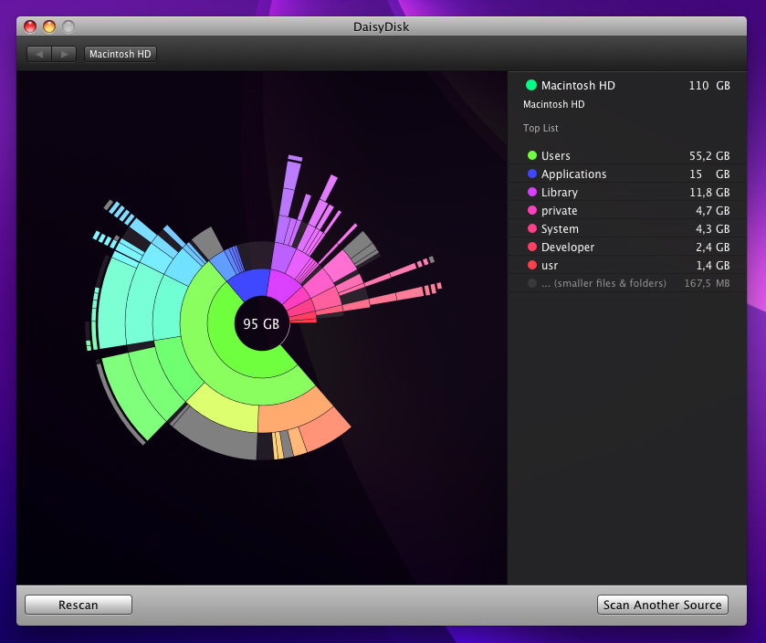
Task: Select the private folder row
Action: (x=627, y=211)
